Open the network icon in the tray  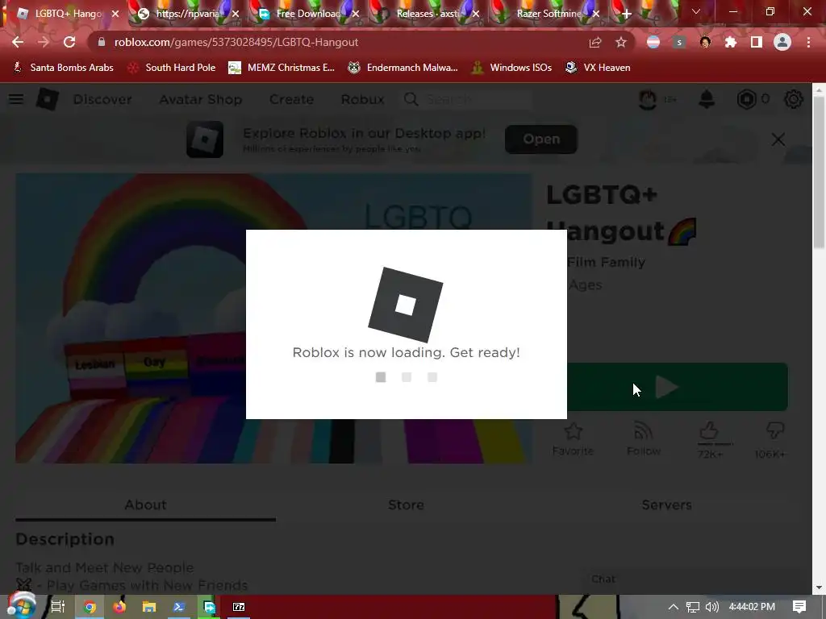(x=693, y=607)
